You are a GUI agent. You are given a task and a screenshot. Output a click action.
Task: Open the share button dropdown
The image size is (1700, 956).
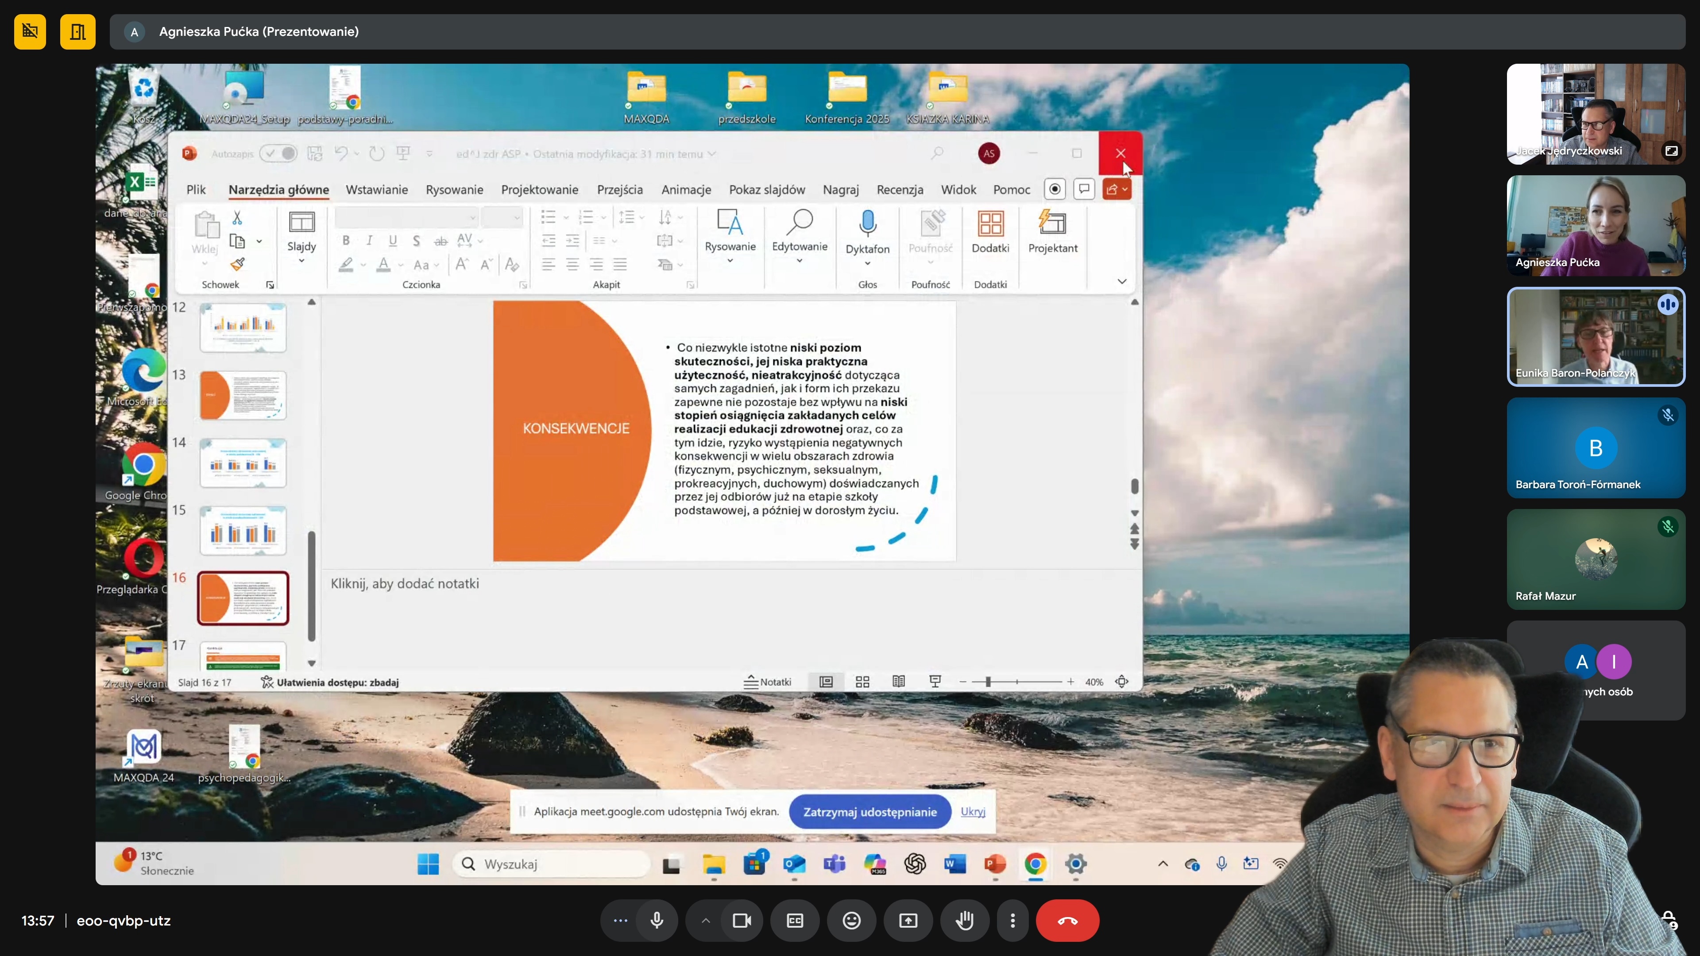(x=1117, y=189)
